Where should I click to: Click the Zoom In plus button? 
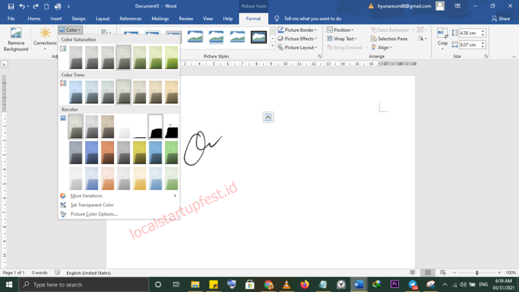499,272
